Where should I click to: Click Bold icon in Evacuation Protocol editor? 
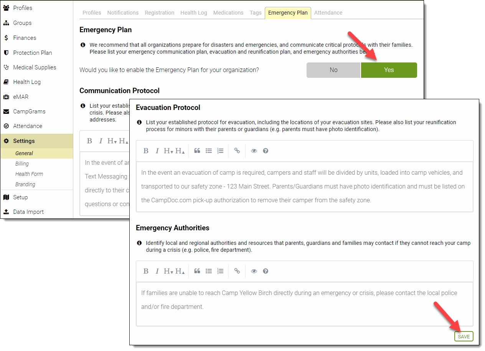146,151
